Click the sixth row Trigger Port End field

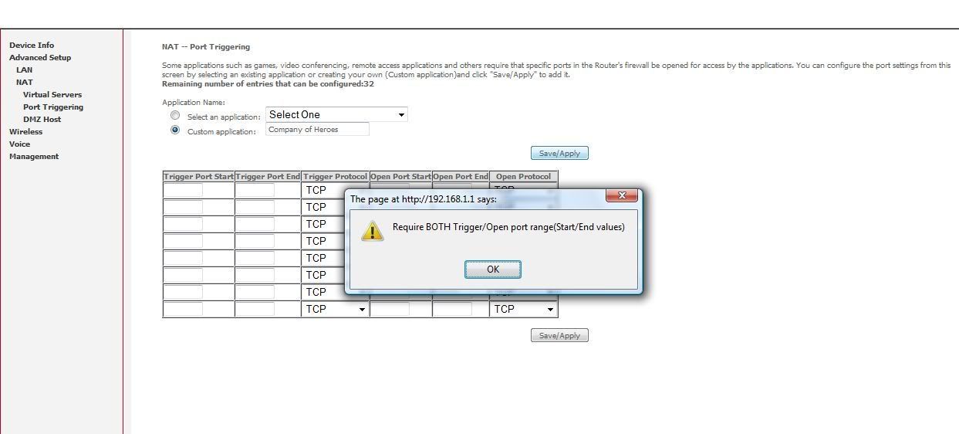(255, 275)
